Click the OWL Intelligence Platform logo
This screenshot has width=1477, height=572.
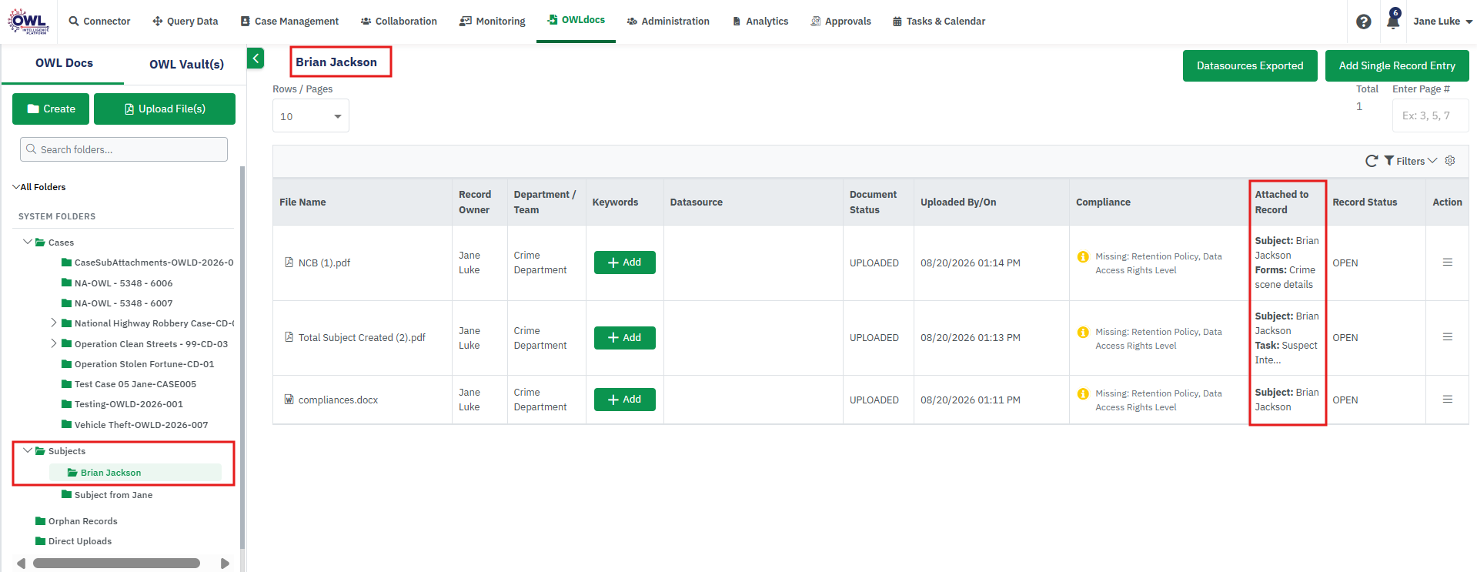[x=28, y=21]
